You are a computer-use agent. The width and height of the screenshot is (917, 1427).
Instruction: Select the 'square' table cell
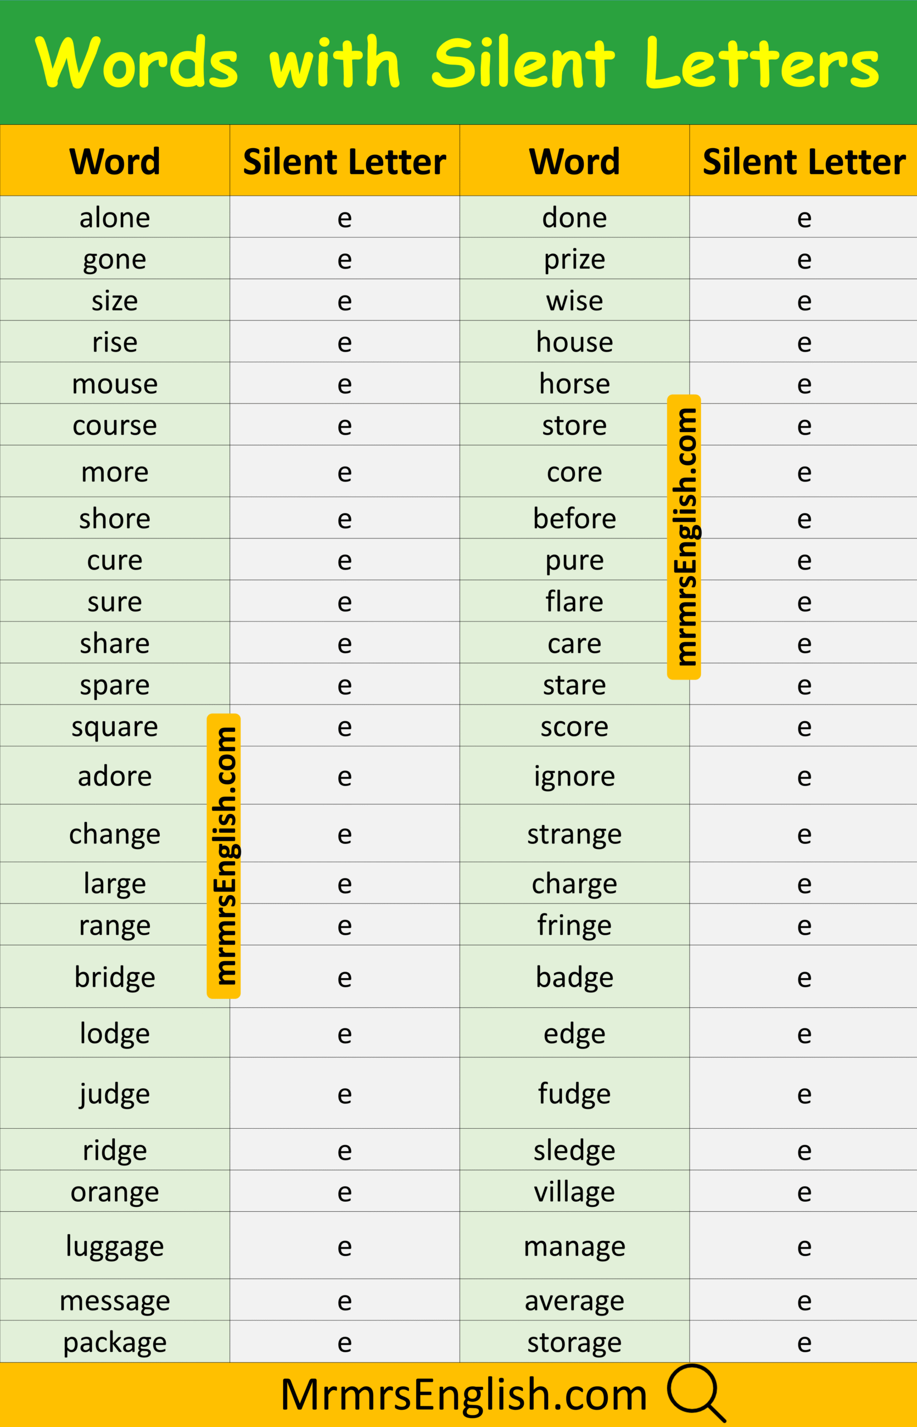[115, 726]
